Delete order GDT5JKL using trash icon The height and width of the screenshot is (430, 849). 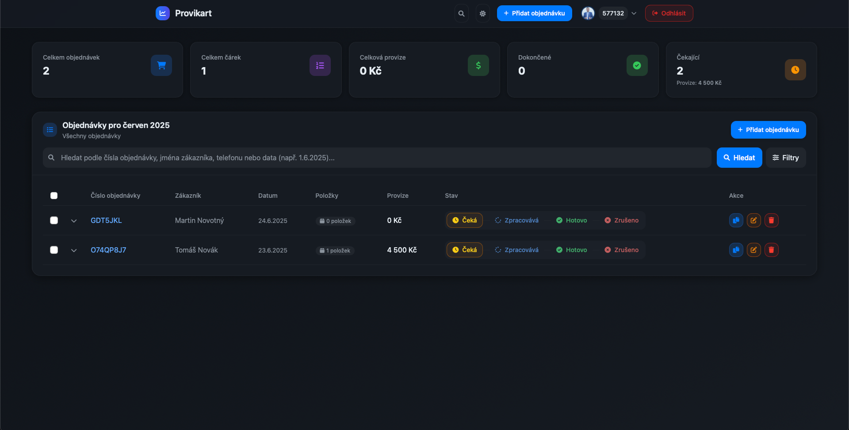tap(771, 220)
